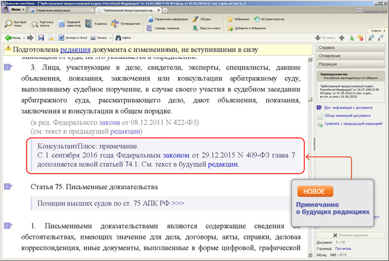Image resolution: width=389 pixels, height=261 pixels.
Task: Click Отменить выделение button
Action: pos(351,235)
